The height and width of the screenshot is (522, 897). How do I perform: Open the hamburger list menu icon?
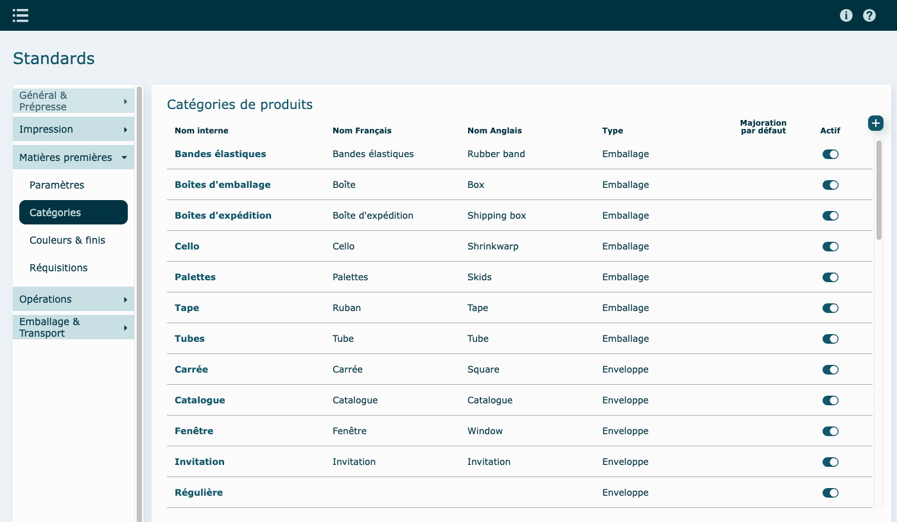coord(21,15)
